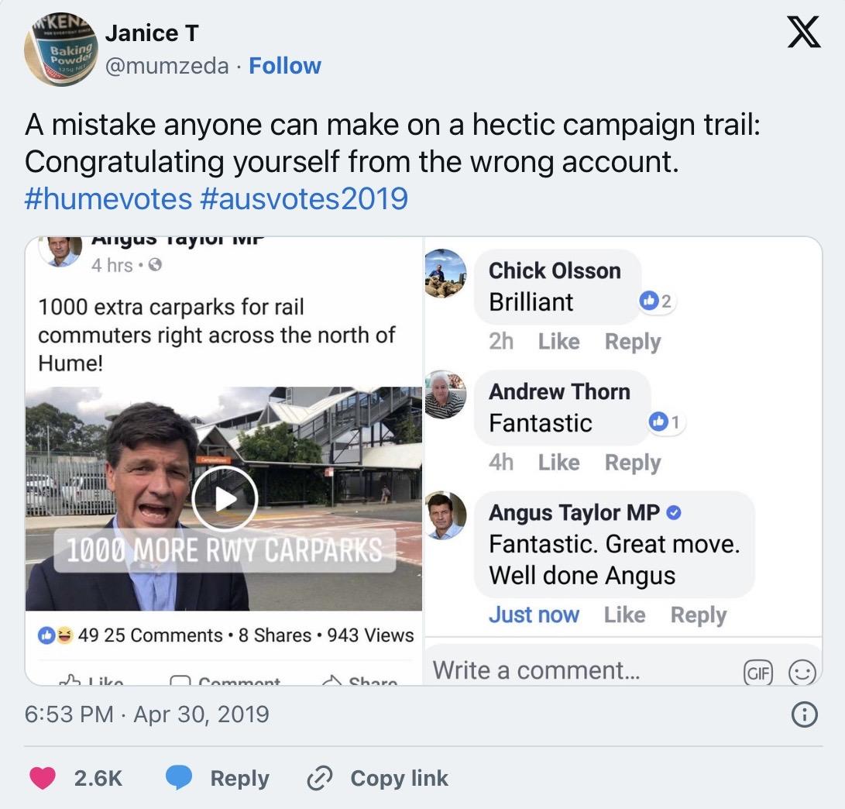Reply to Andrew Thorn's comment

tap(632, 463)
